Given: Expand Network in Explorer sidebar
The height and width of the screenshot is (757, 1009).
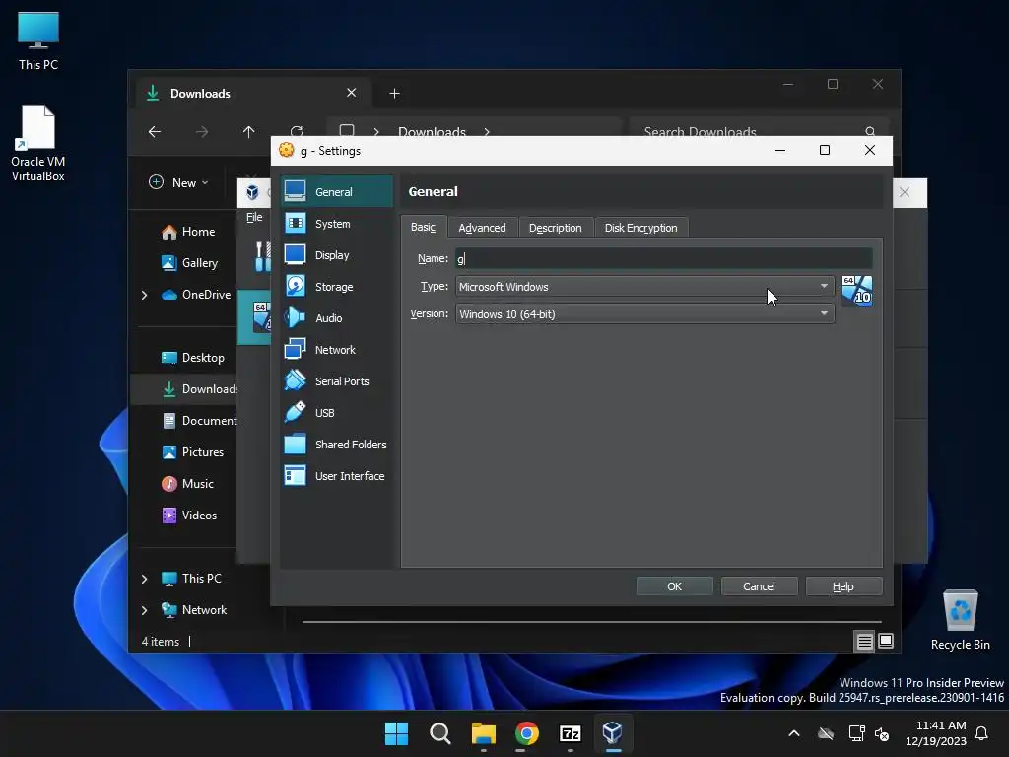Looking at the screenshot, I should click(144, 610).
